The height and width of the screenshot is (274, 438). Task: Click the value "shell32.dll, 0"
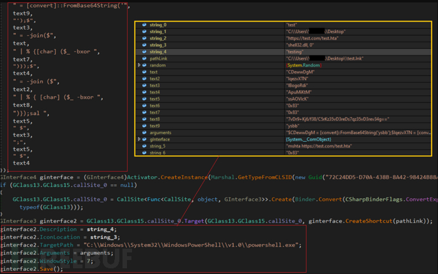coord(302,45)
